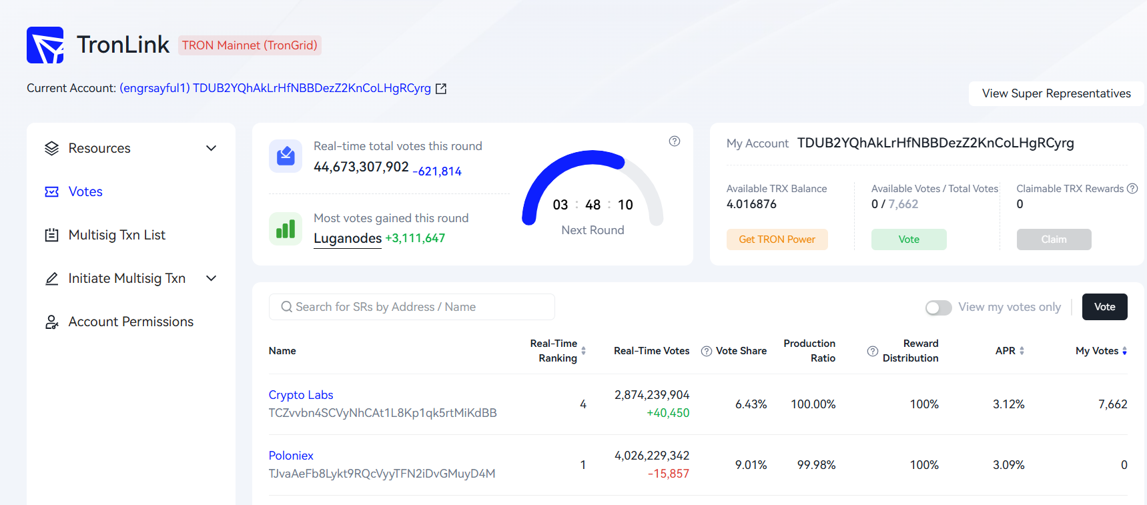The height and width of the screenshot is (505, 1147).
Task: Click the green bar chart icon
Action: tap(286, 229)
